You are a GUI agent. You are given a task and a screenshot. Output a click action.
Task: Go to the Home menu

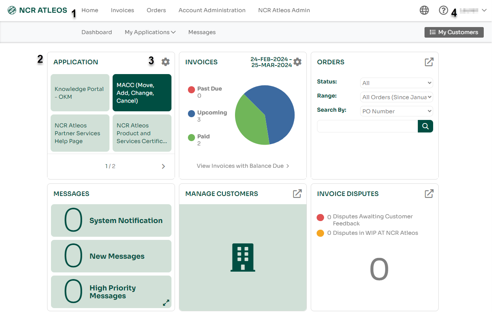click(x=90, y=10)
